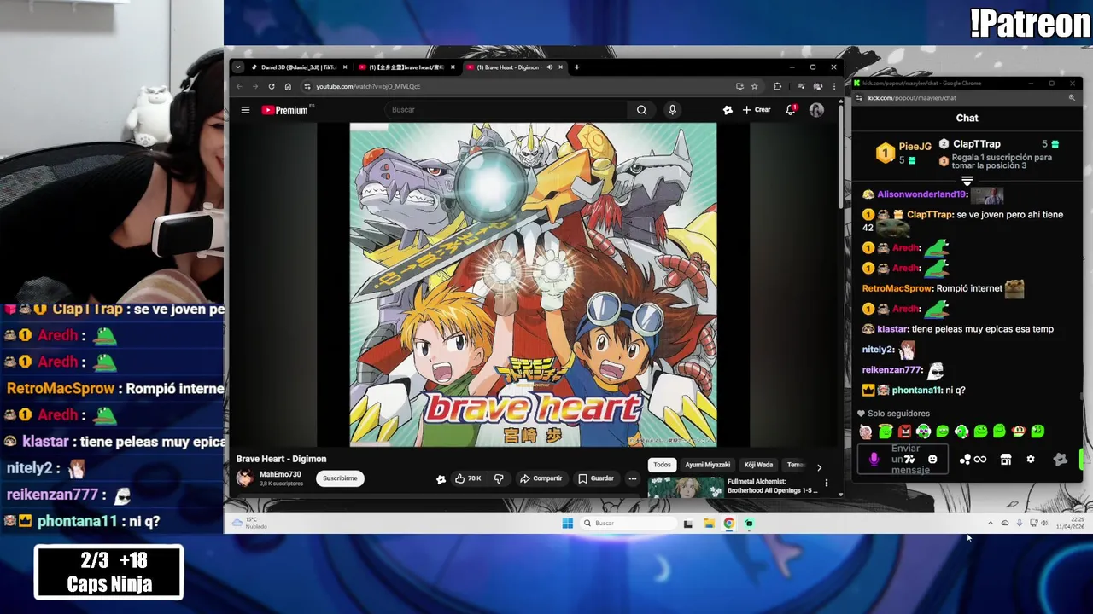Open the YouTube account avatar menu
1093x614 pixels.
click(816, 110)
